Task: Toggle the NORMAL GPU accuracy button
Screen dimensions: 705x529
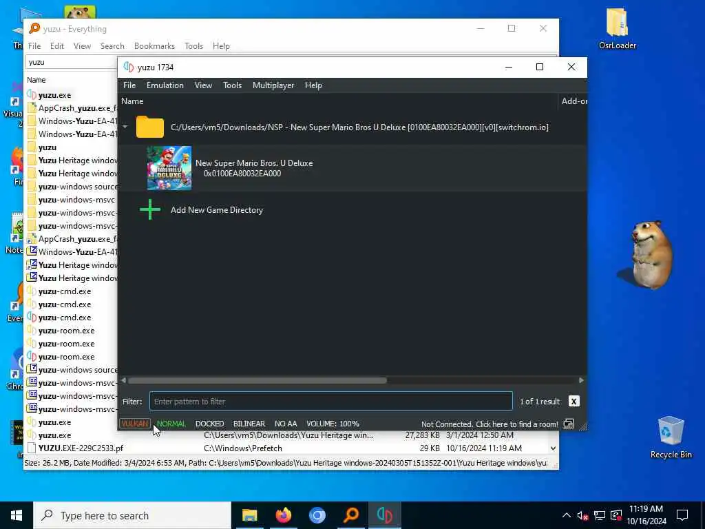Action: [x=171, y=424]
